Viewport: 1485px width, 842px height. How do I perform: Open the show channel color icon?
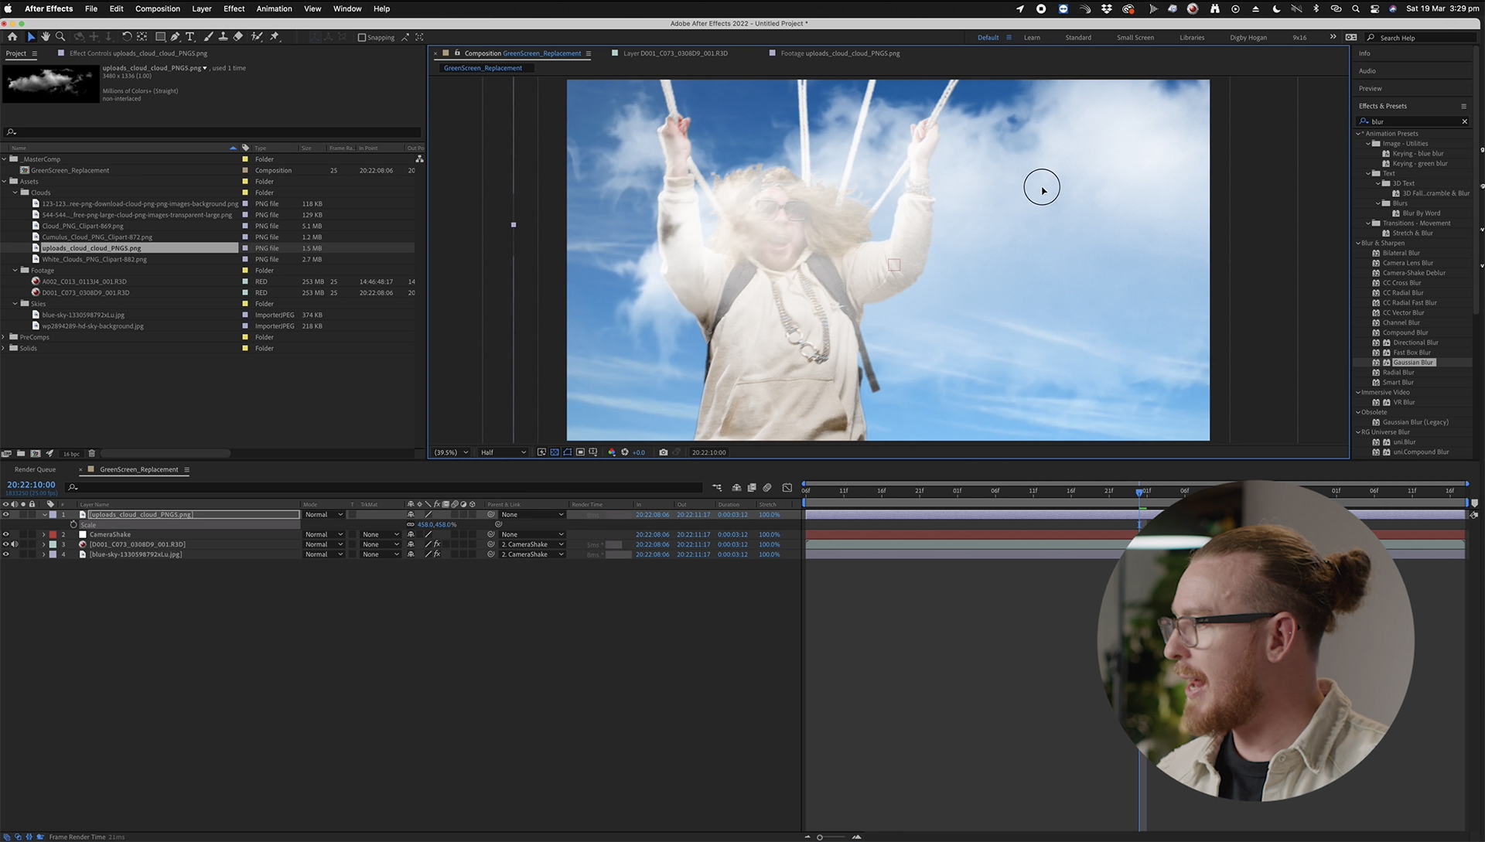tap(612, 452)
